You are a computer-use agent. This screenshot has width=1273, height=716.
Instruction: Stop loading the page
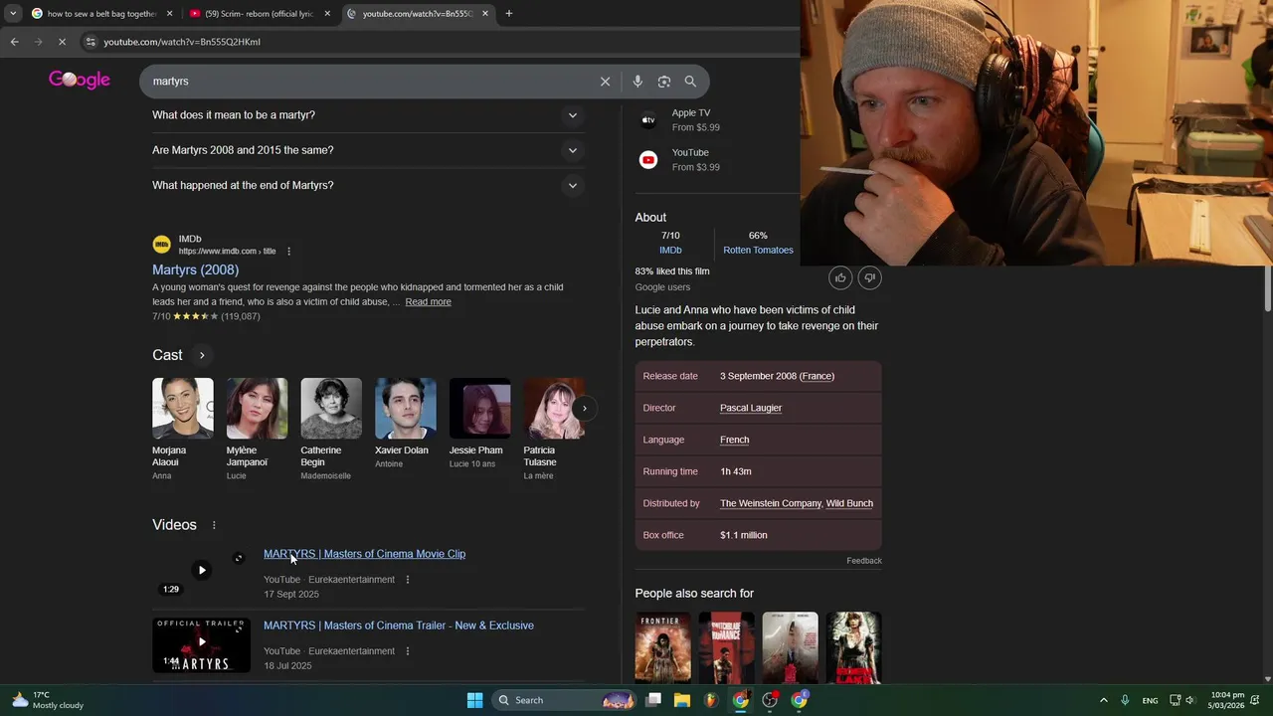[x=62, y=42]
